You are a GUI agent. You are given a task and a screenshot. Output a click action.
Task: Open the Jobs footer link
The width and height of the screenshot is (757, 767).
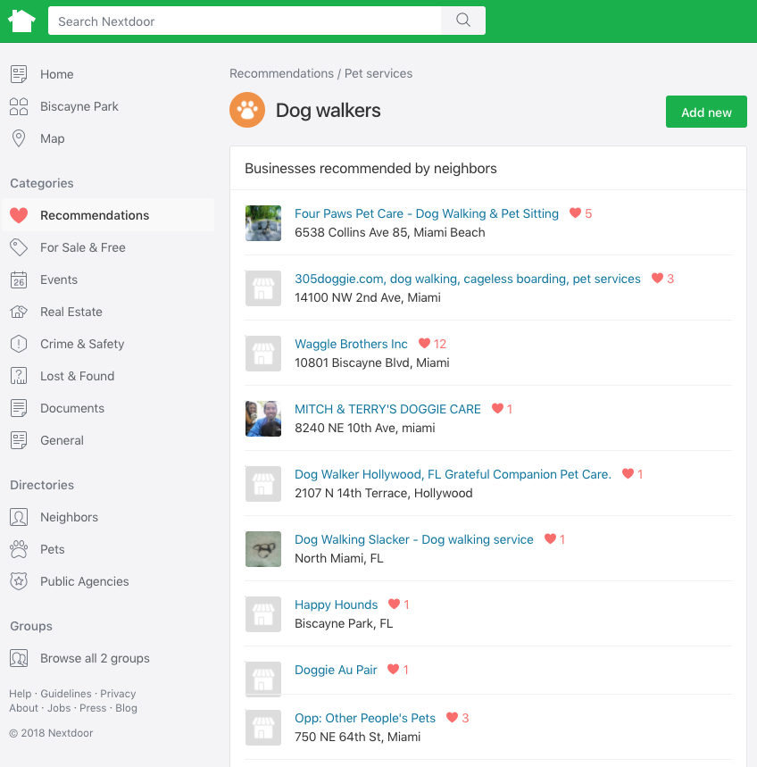tap(59, 708)
